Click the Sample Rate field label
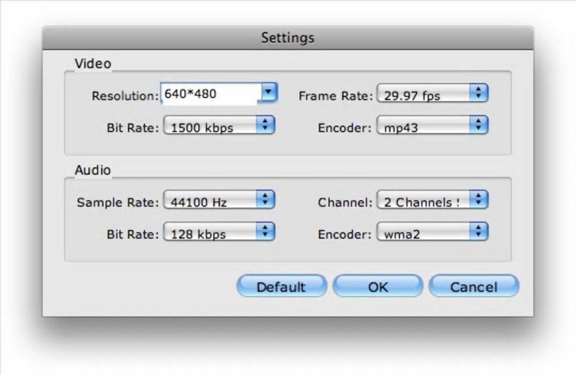 pyautogui.click(x=118, y=202)
